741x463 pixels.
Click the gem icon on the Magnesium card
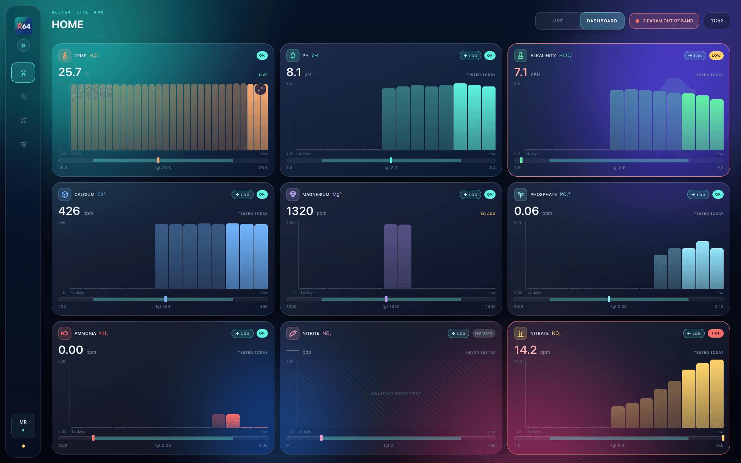pos(293,194)
